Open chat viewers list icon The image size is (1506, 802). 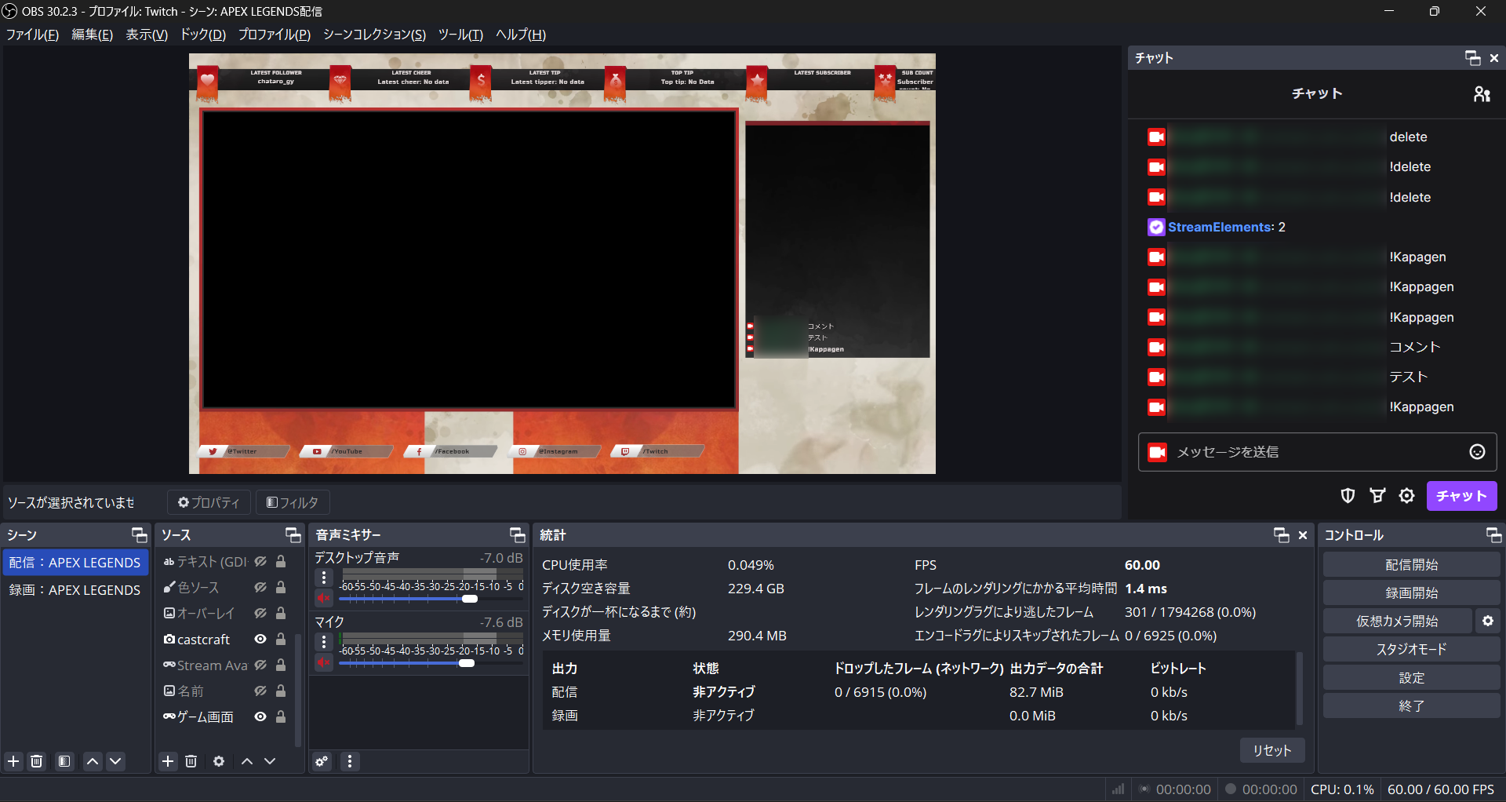[1481, 94]
